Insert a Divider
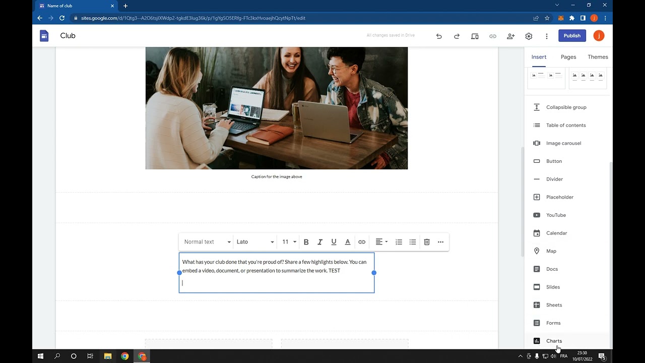 tap(567, 179)
